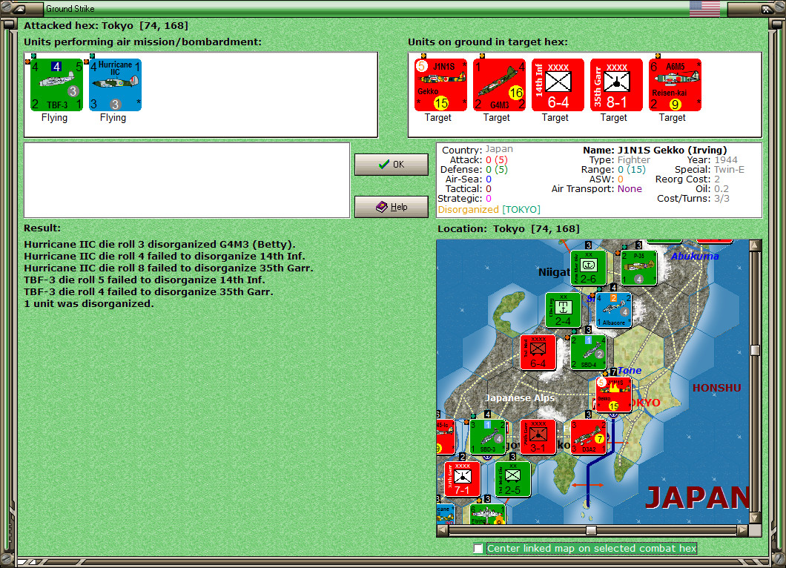The height and width of the screenshot is (568, 786).
Task: Click the empty message box beside OK
Action: [x=187, y=180]
